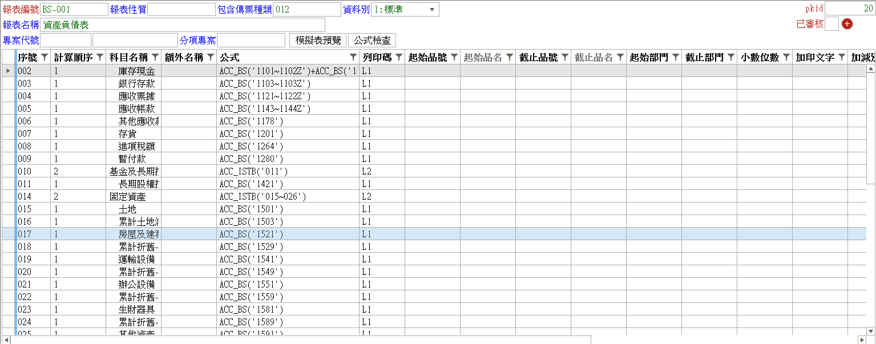The height and width of the screenshot is (344, 876).
Task: Select the cell 土地 in row 015
Action: (134, 209)
